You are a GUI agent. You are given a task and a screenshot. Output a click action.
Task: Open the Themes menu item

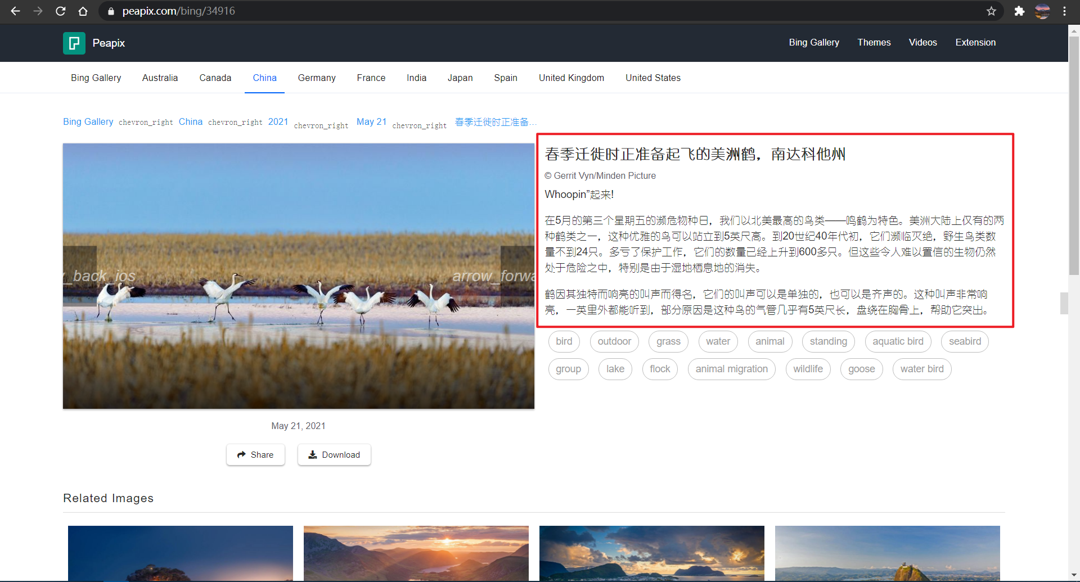[x=874, y=42]
